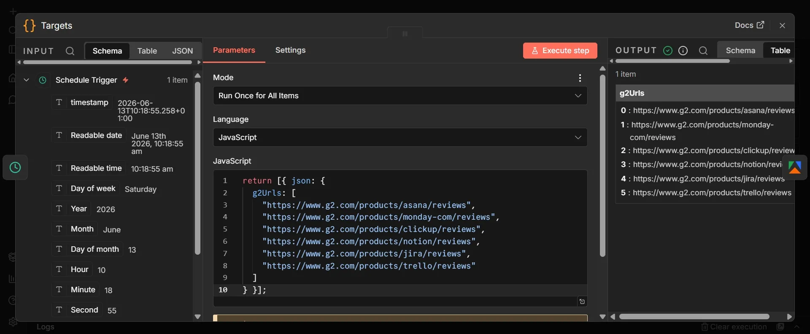Viewport: 810px width, 334px height.
Task: Switch input view to Schema tab
Action: (x=107, y=51)
